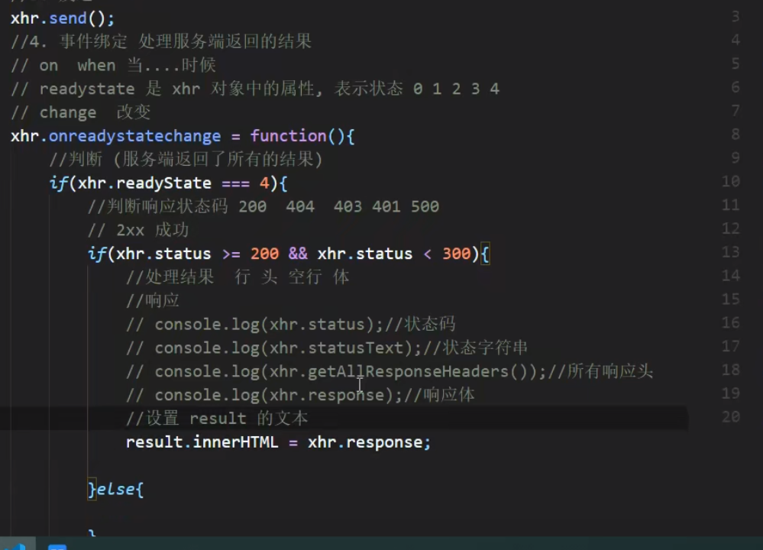Click line number 3
The width and height of the screenshot is (763, 550).
tap(736, 17)
